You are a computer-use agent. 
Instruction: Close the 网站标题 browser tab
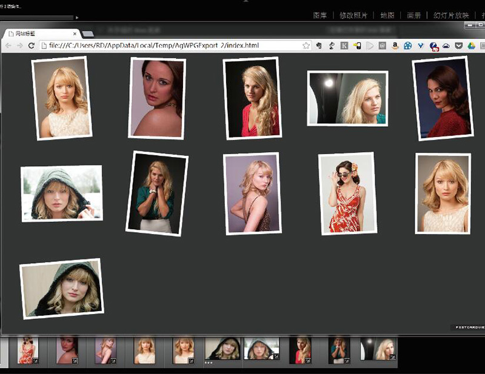(x=75, y=33)
